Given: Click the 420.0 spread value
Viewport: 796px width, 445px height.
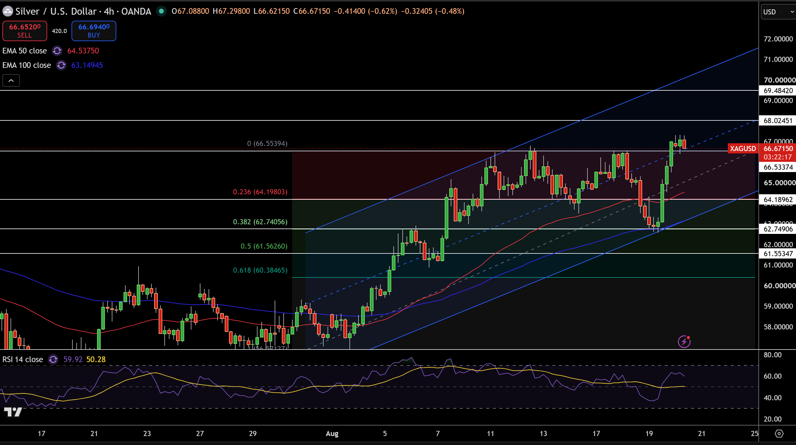Looking at the screenshot, I should coord(59,31).
